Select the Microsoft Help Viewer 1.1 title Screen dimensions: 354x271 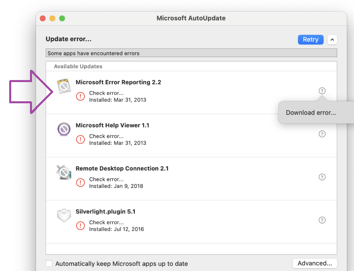112,125
